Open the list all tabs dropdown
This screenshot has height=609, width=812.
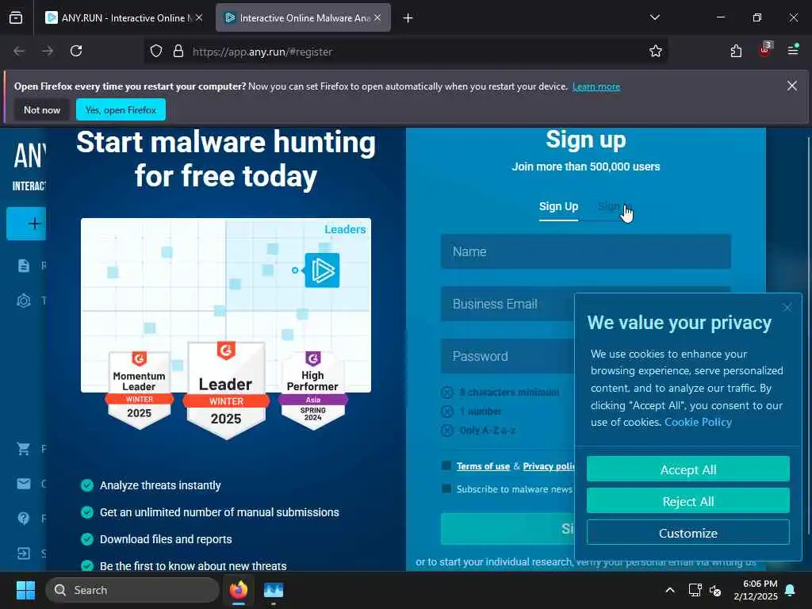654,17
